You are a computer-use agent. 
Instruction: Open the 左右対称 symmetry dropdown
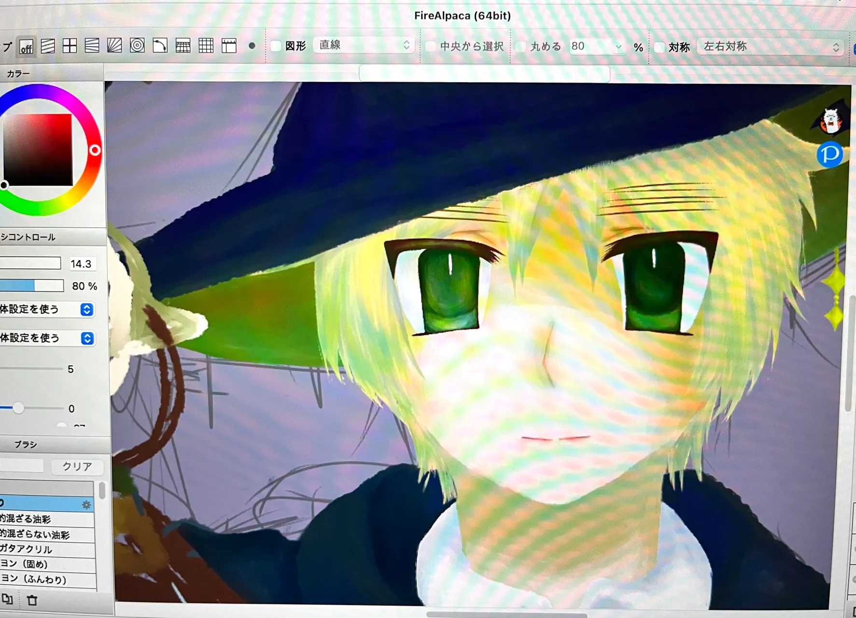point(771,47)
